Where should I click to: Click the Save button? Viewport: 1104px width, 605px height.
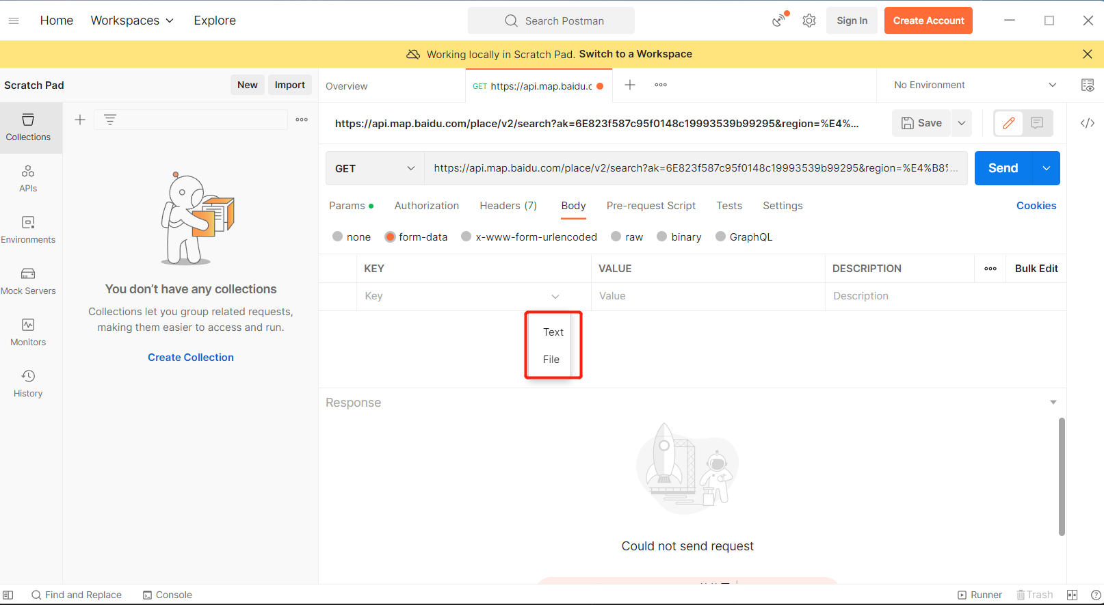[x=921, y=123]
